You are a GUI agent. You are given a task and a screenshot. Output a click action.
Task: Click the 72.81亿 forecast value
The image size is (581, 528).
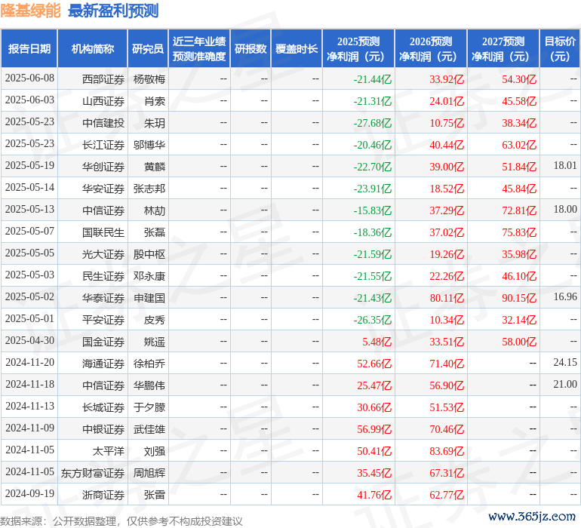coord(519,210)
